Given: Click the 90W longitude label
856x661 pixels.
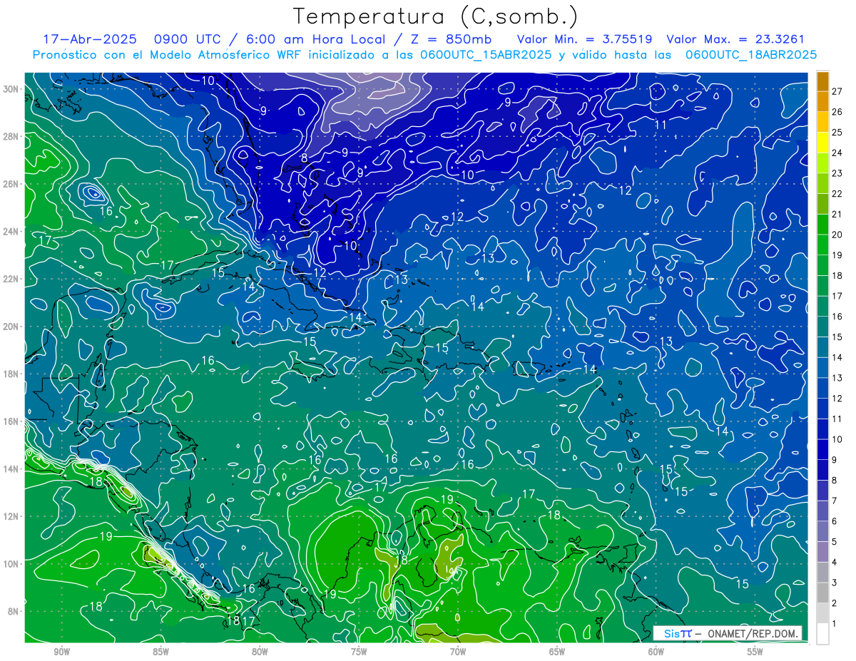Looking at the screenshot, I should pyautogui.click(x=61, y=652).
